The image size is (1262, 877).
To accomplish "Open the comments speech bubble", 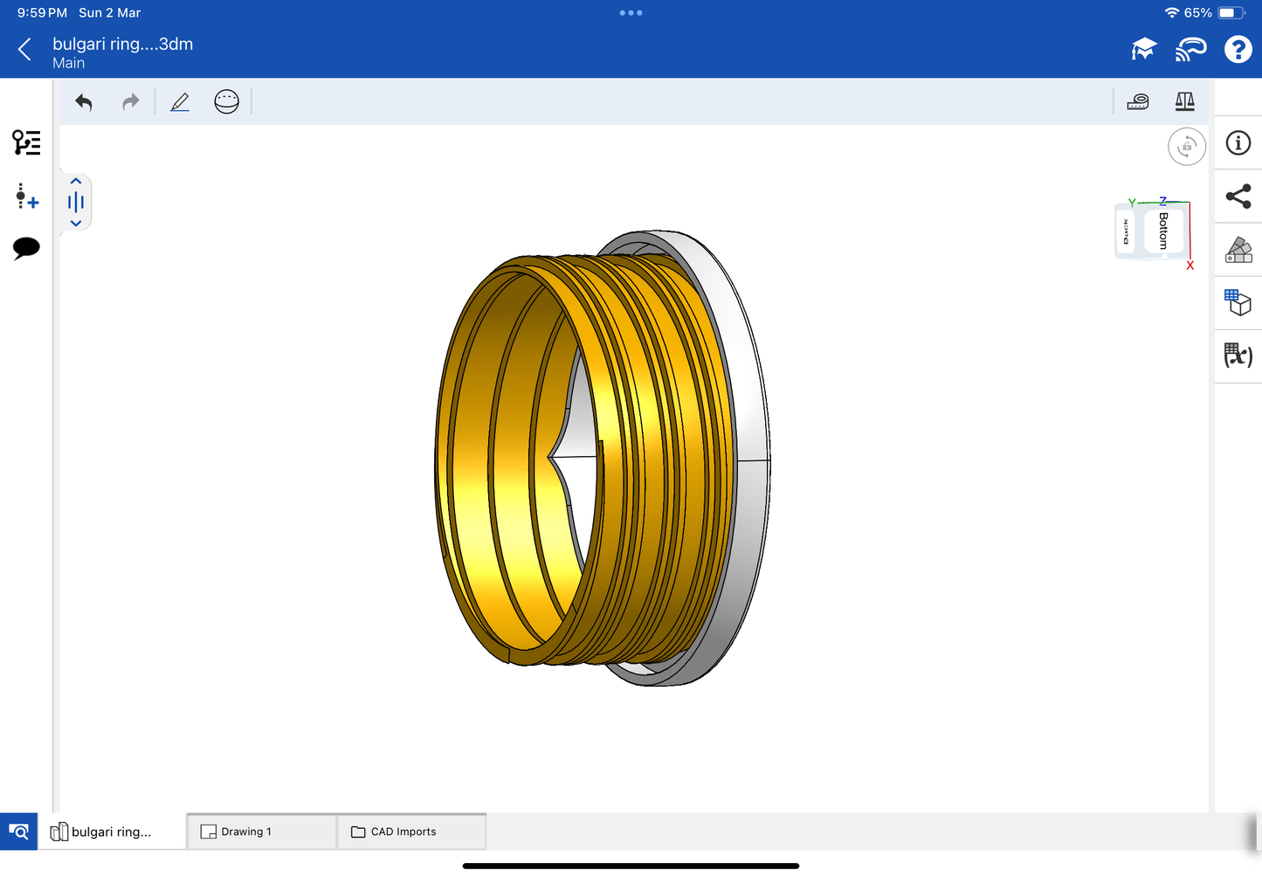I will pos(26,248).
